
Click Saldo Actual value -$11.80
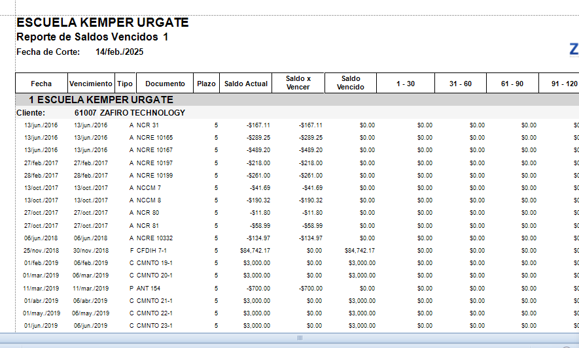click(x=260, y=213)
